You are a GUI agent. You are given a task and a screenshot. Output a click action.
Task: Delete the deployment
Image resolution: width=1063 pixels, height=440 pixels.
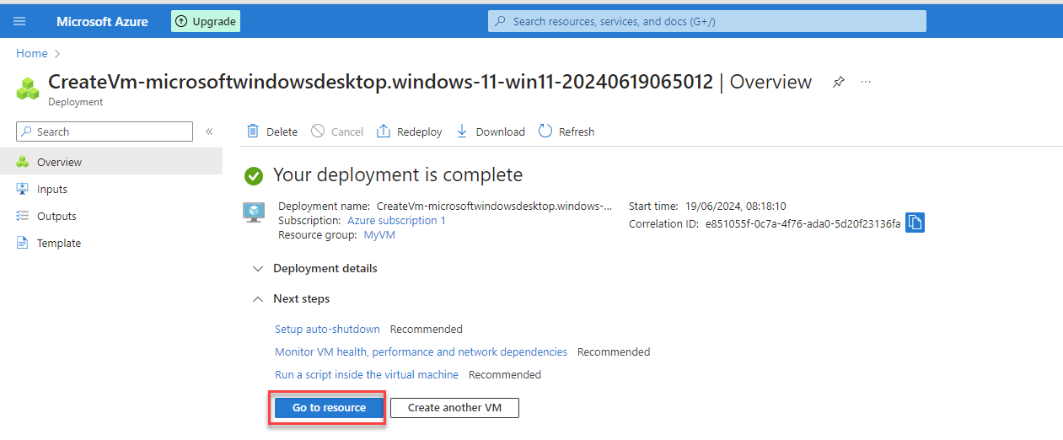pyautogui.click(x=271, y=131)
